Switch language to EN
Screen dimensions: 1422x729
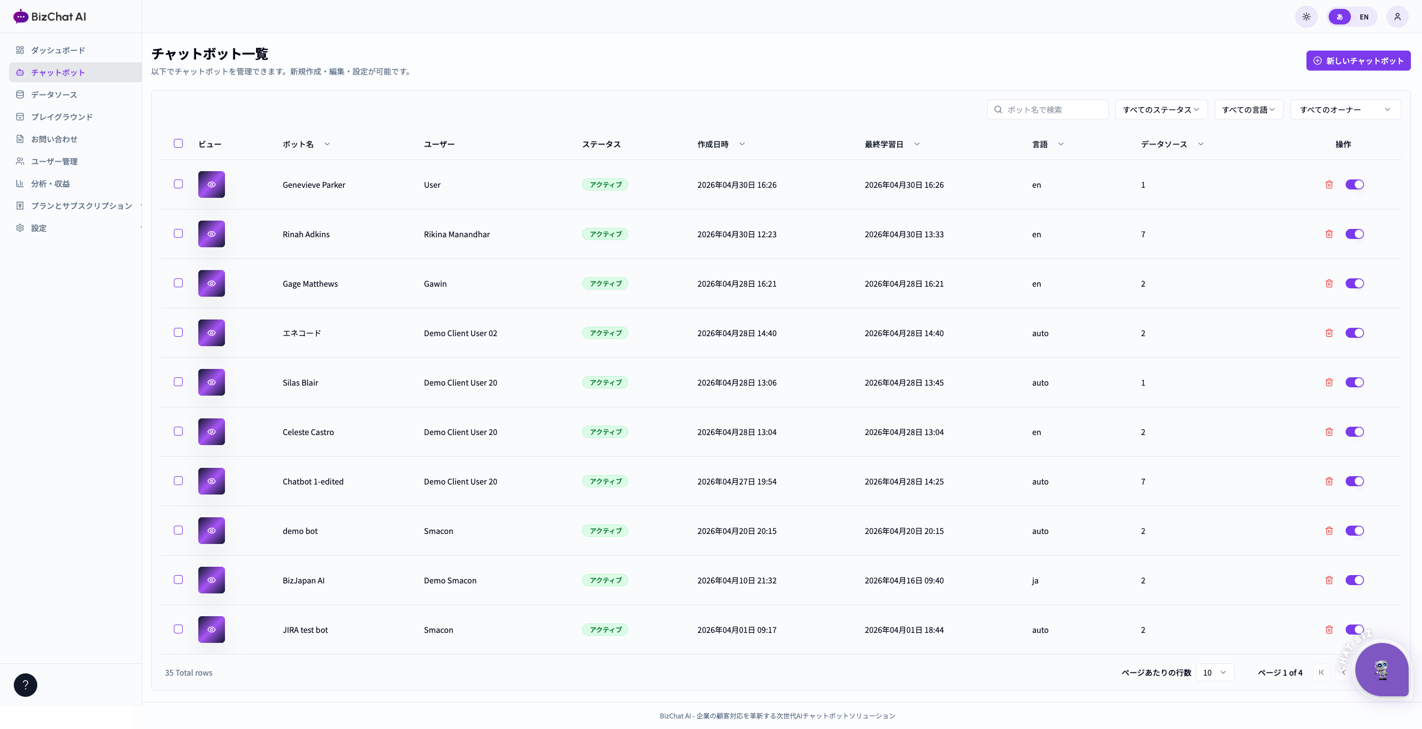coord(1364,17)
